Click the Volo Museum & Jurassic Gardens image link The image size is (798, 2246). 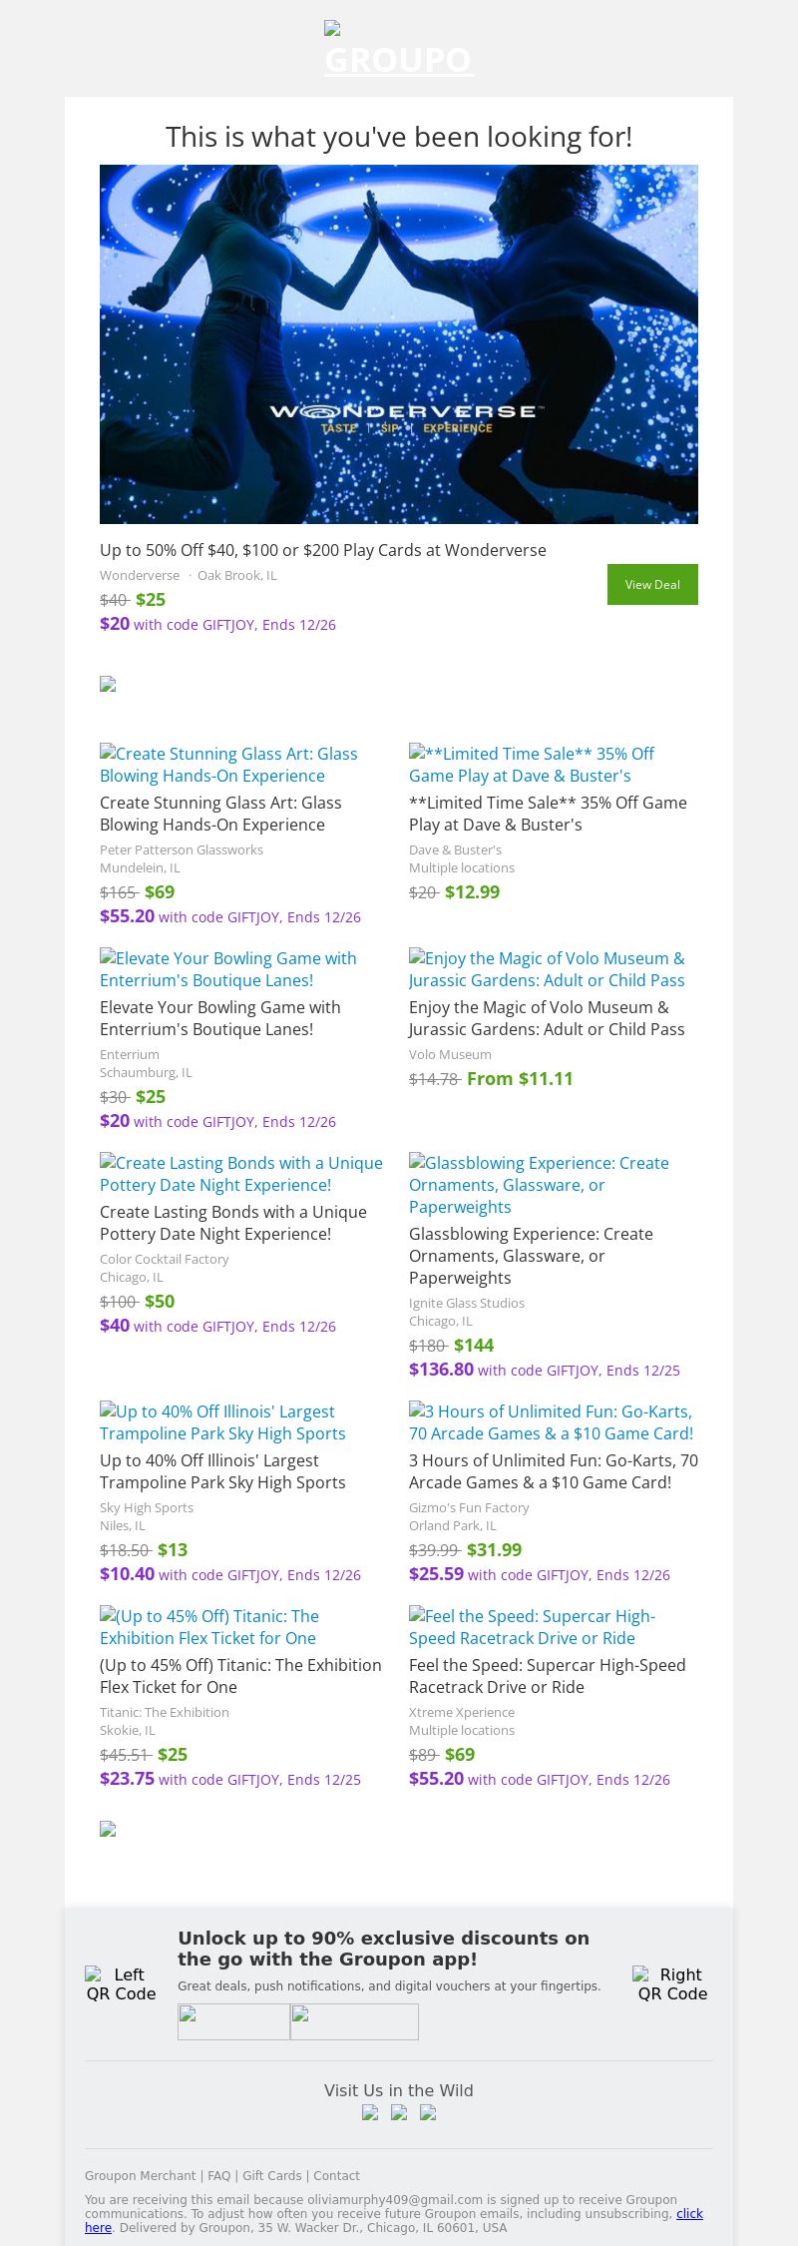pyautogui.click(x=547, y=969)
